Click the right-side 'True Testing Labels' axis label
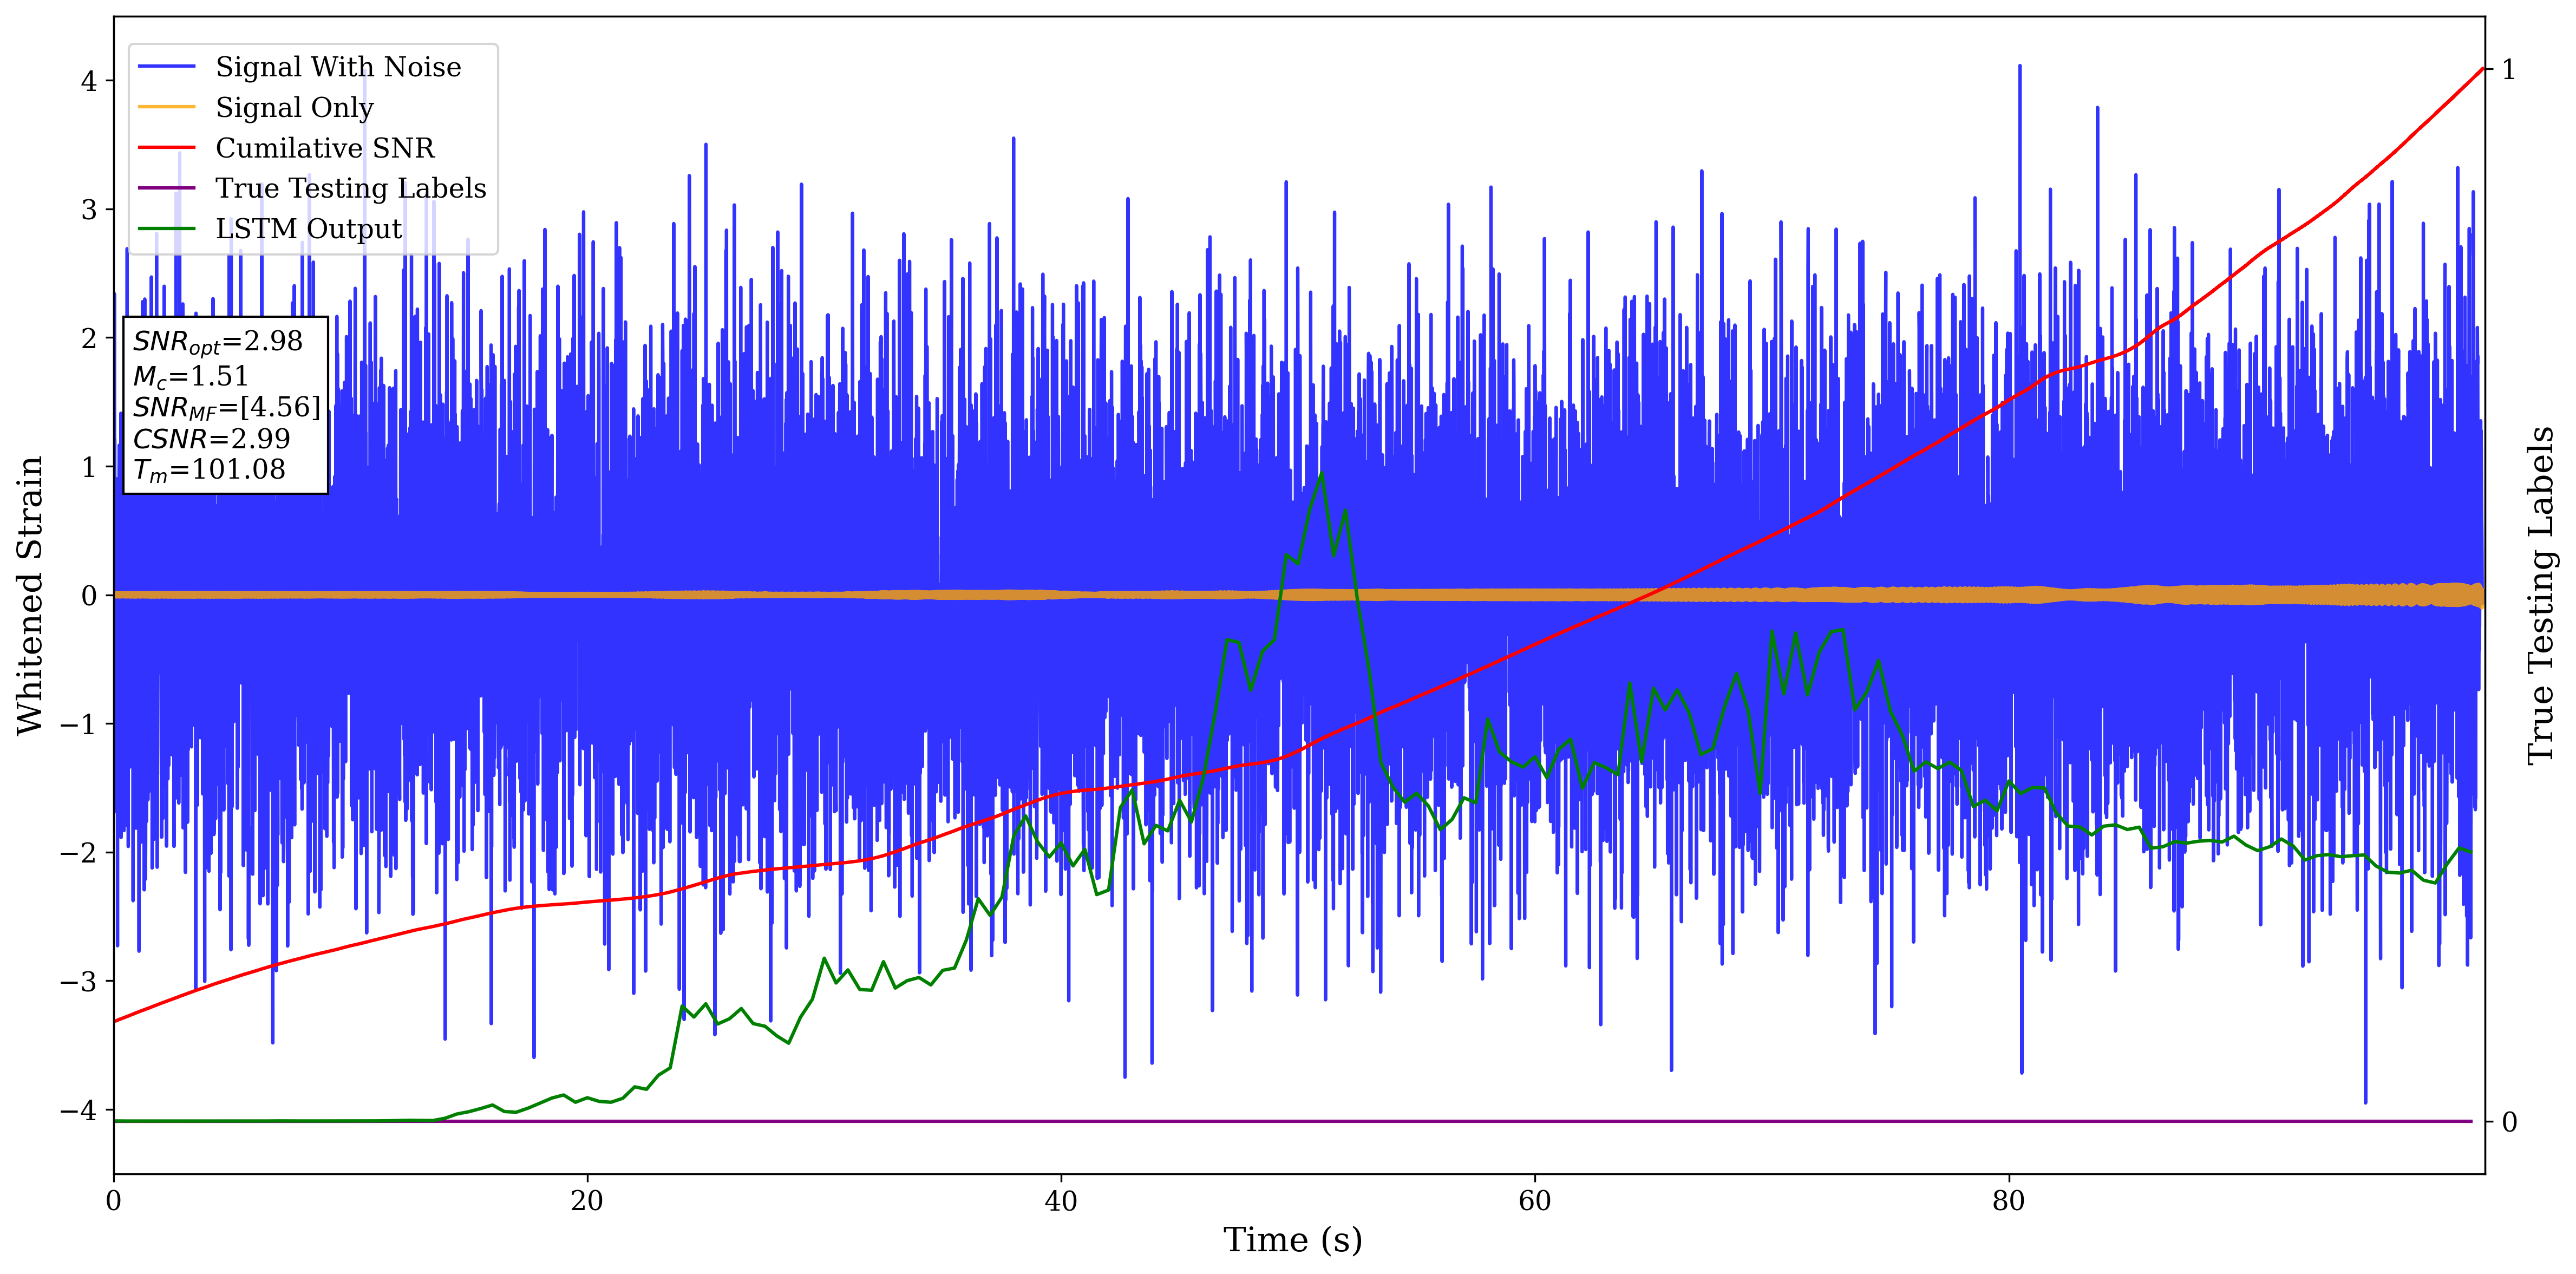The width and height of the screenshot is (2576, 1274). click(2541, 595)
